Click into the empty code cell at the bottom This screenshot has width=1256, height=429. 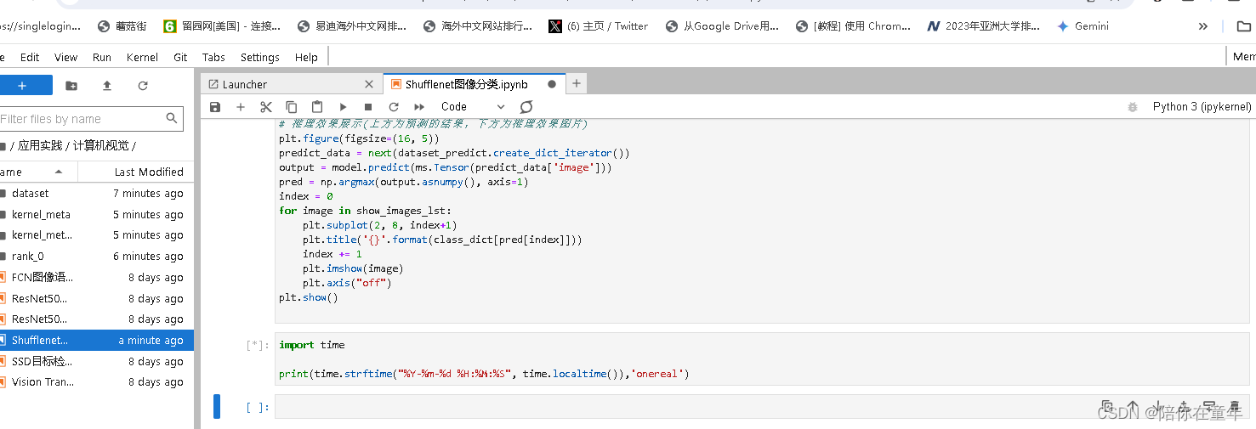[x=763, y=407]
